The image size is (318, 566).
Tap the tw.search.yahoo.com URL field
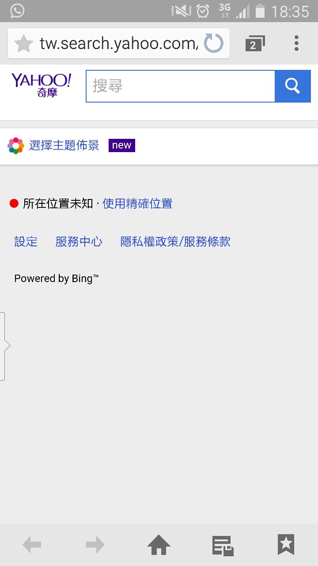pos(119,44)
